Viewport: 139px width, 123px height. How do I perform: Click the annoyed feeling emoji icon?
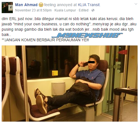[41, 5]
